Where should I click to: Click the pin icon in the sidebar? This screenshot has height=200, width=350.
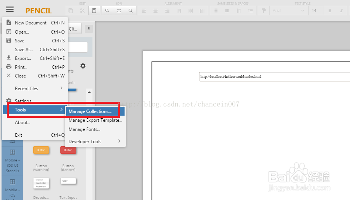(89, 29)
